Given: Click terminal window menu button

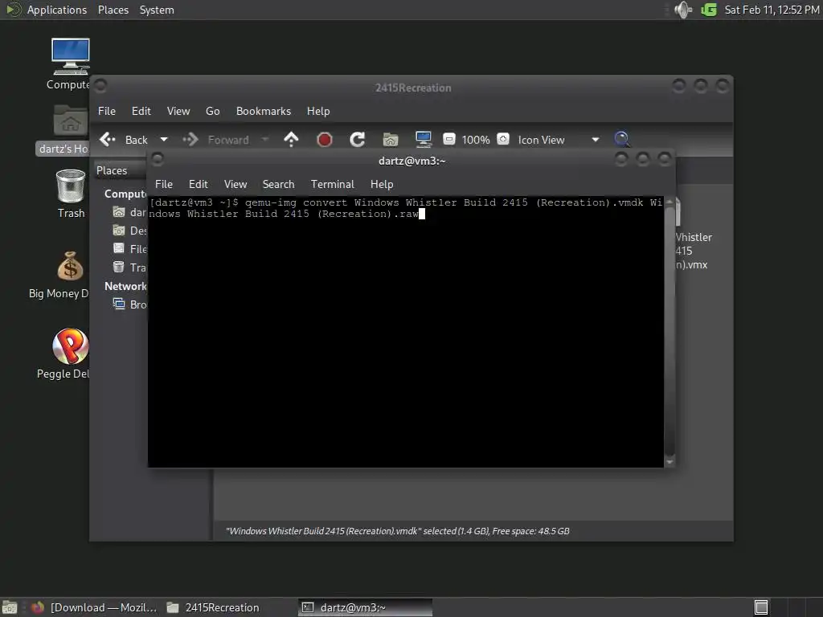Looking at the screenshot, I should [158, 158].
